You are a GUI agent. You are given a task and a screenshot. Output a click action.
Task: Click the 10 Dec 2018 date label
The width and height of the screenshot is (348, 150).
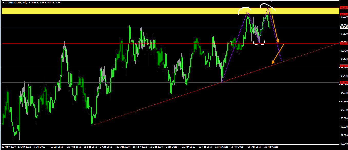[x=156, y=147]
